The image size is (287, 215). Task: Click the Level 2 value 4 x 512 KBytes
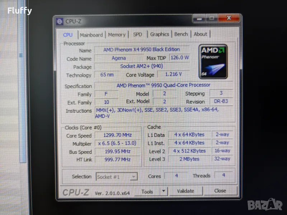tap(189, 151)
